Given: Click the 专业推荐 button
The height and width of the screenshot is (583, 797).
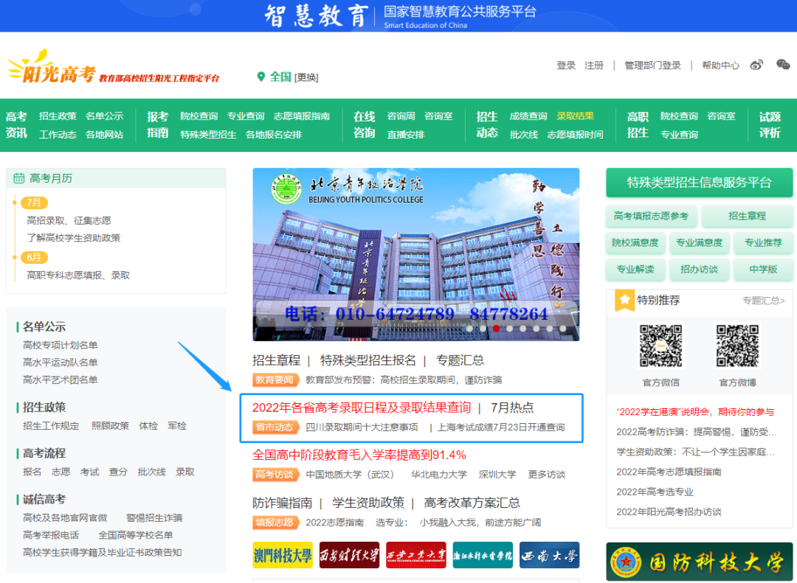Looking at the screenshot, I should coord(763,242).
